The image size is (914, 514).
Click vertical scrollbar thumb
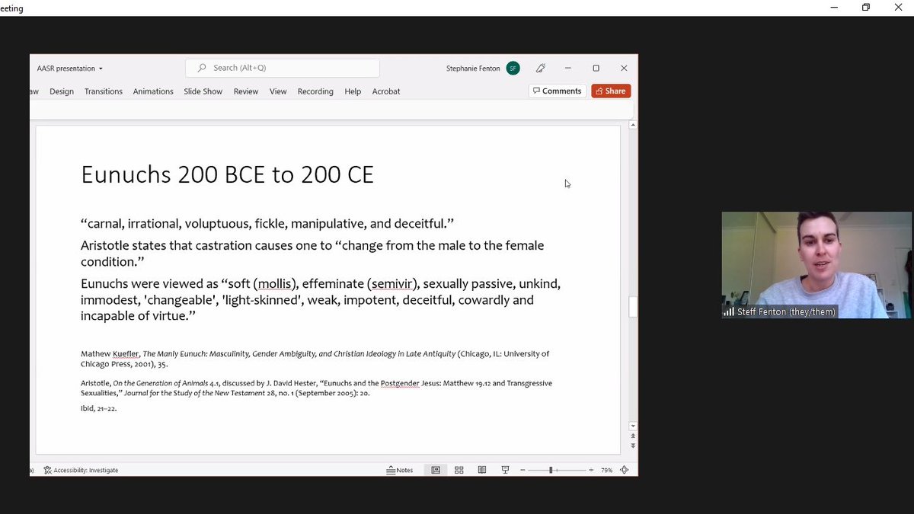pyautogui.click(x=633, y=307)
